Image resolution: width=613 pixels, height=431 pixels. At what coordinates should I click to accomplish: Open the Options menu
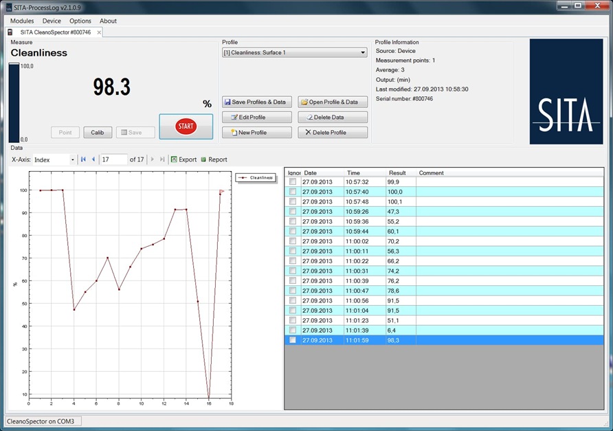pos(80,21)
